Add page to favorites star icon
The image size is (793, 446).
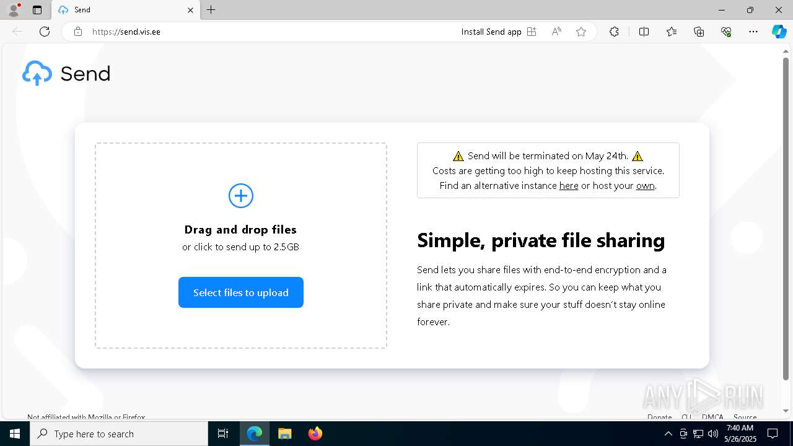coord(581,32)
